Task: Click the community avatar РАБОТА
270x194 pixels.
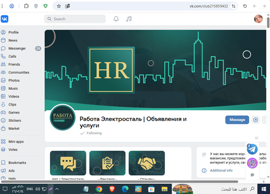Action: 63,118
